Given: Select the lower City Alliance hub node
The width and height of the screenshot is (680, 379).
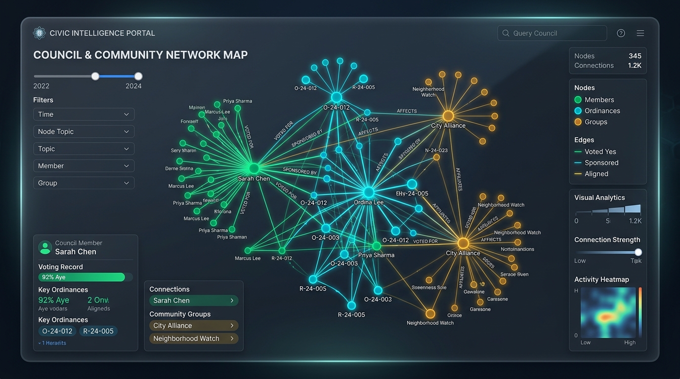Looking at the screenshot, I should coord(463,243).
